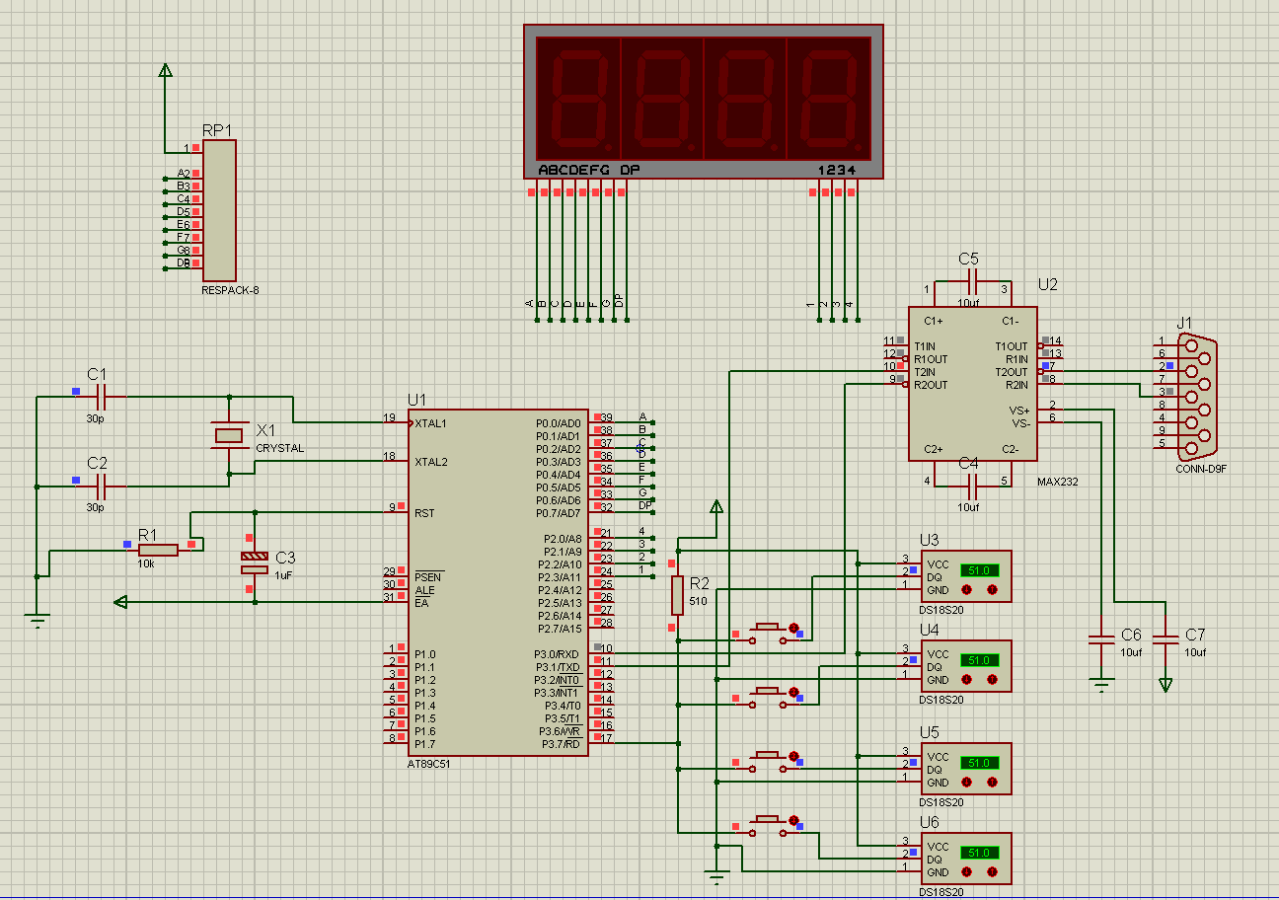
Task: Click sensor U3's 51.0 temperature readout
Action: [980, 570]
